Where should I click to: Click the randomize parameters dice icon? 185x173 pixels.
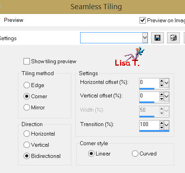pos(173,38)
